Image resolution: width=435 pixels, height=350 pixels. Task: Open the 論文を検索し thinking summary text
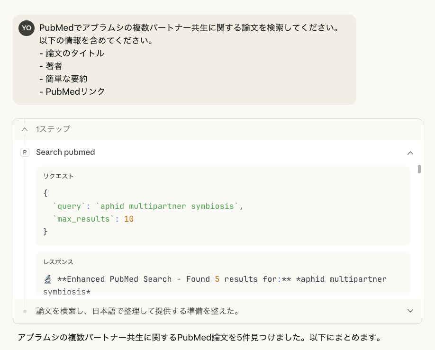point(137,311)
